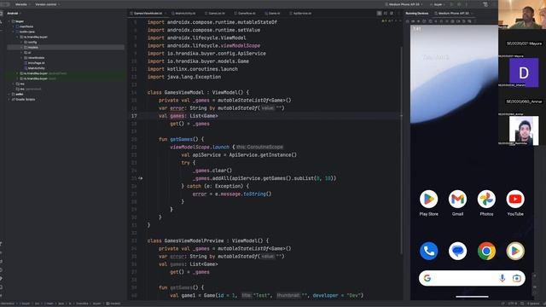Click the editor vertical scrollbar
This screenshot has height=307, width=546.
(x=401, y=150)
